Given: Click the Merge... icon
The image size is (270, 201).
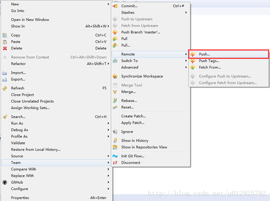Looking at the screenshot, I should pyautogui.click(x=115, y=92).
